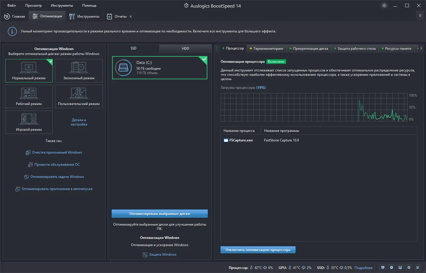Open the Инструменты menu in the menu bar
Screen dimensions: 426x273
(x=62, y=5)
